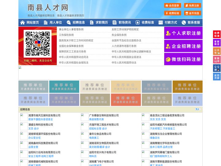Click the building icon beside 用人单位
Image resolution: width=221 pixels, height=166 pixels.
[45, 22]
